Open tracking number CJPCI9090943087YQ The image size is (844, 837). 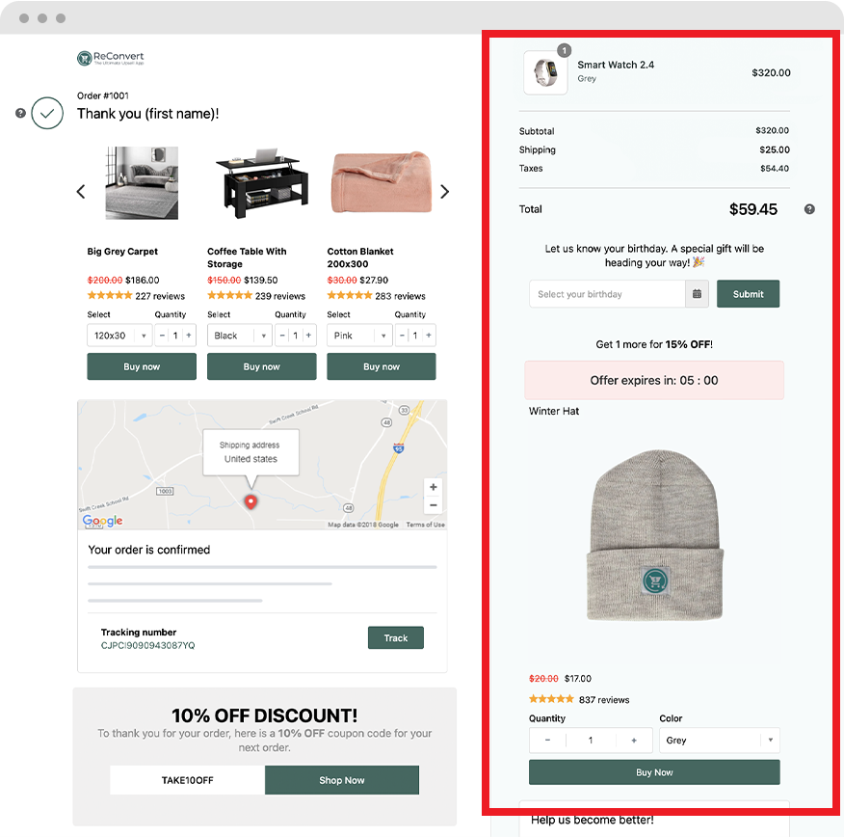[x=148, y=645]
